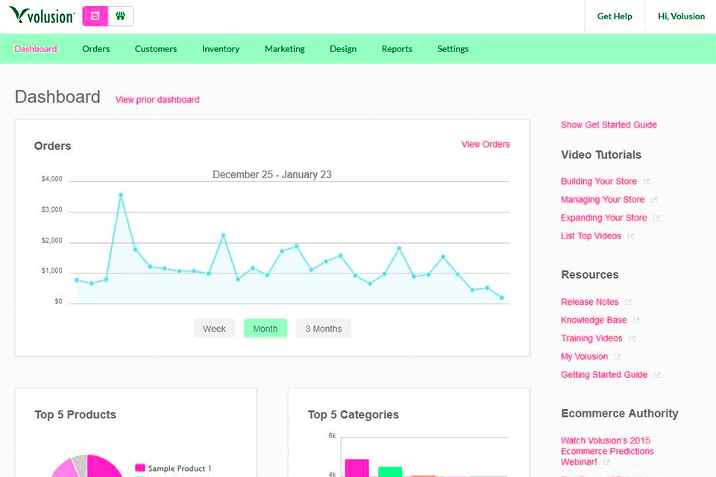This screenshot has width=716, height=477.
Task: Open View prior dashboard link
Action: 157,100
